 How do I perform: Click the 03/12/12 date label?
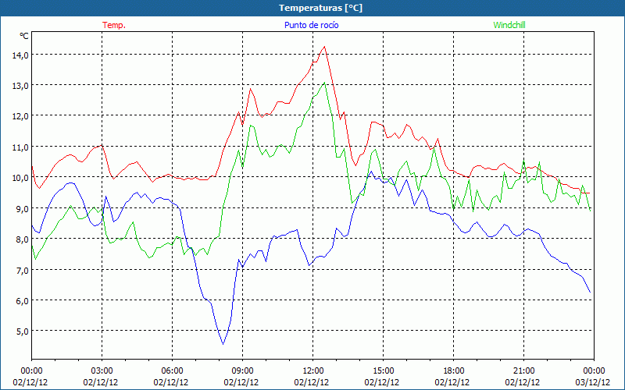[593, 382]
